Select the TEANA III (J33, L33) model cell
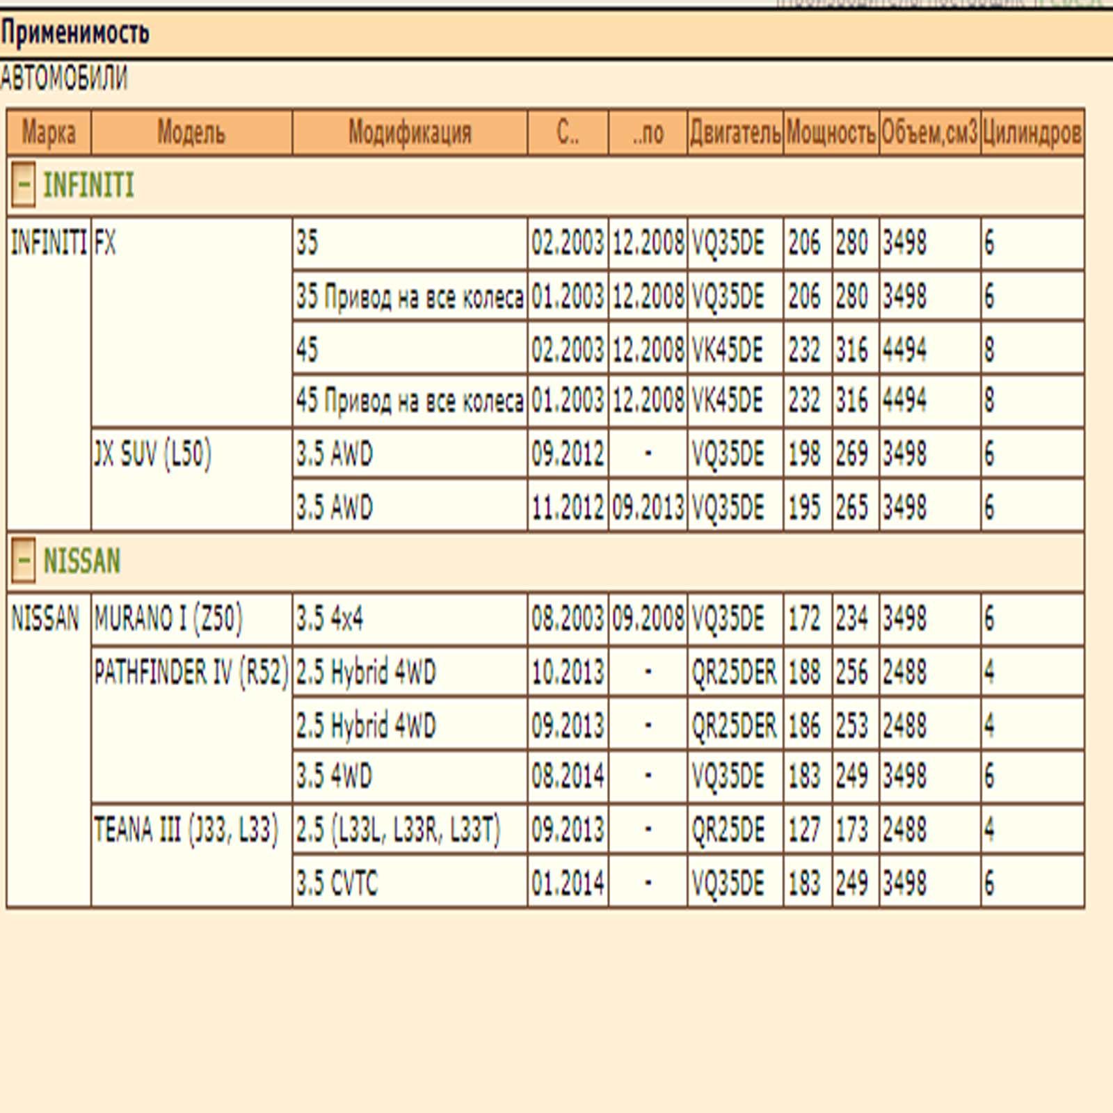1113x1113 pixels. pos(191,855)
